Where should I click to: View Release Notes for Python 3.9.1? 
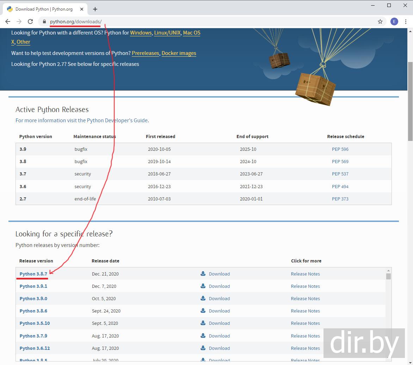pos(305,286)
